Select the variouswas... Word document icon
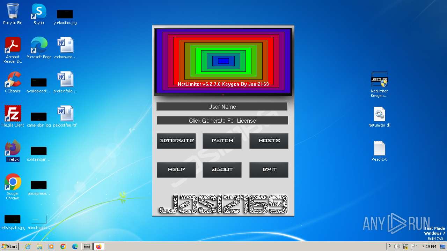The height and width of the screenshot is (251, 447). click(x=65, y=48)
